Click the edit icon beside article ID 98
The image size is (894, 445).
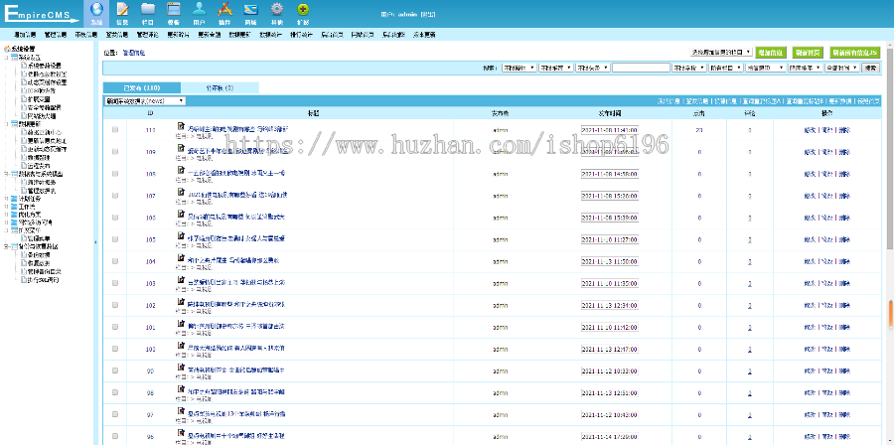point(181,389)
